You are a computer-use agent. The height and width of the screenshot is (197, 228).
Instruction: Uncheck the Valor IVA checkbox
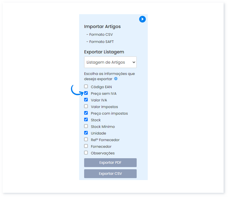[86, 100]
